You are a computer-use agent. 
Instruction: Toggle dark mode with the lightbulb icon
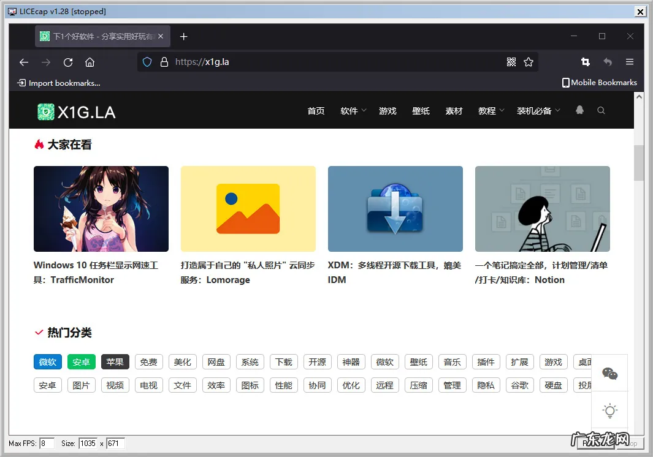pos(610,411)
